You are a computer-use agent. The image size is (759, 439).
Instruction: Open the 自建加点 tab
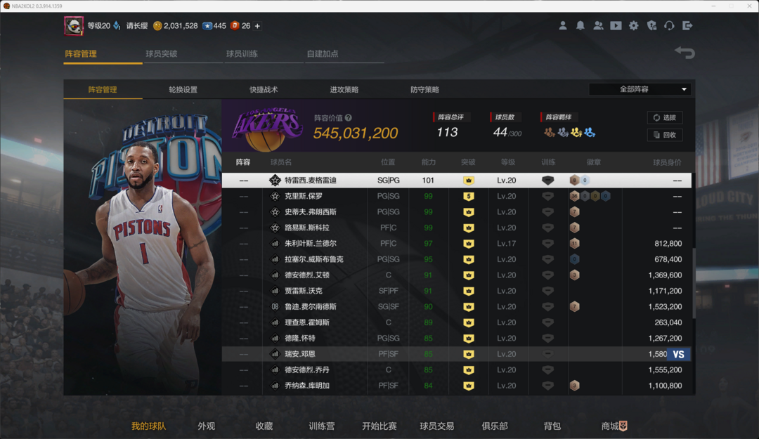pyautogui.click(x=323, y=53)
